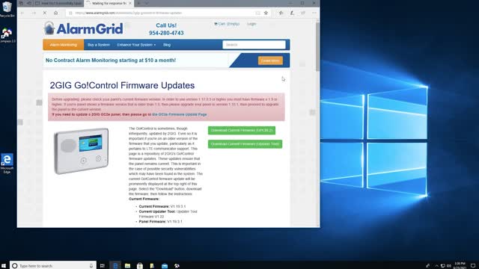This screenshot has height=269, width=479.
Task: Open the Action Center notifications icon
Action: (473, 266)
